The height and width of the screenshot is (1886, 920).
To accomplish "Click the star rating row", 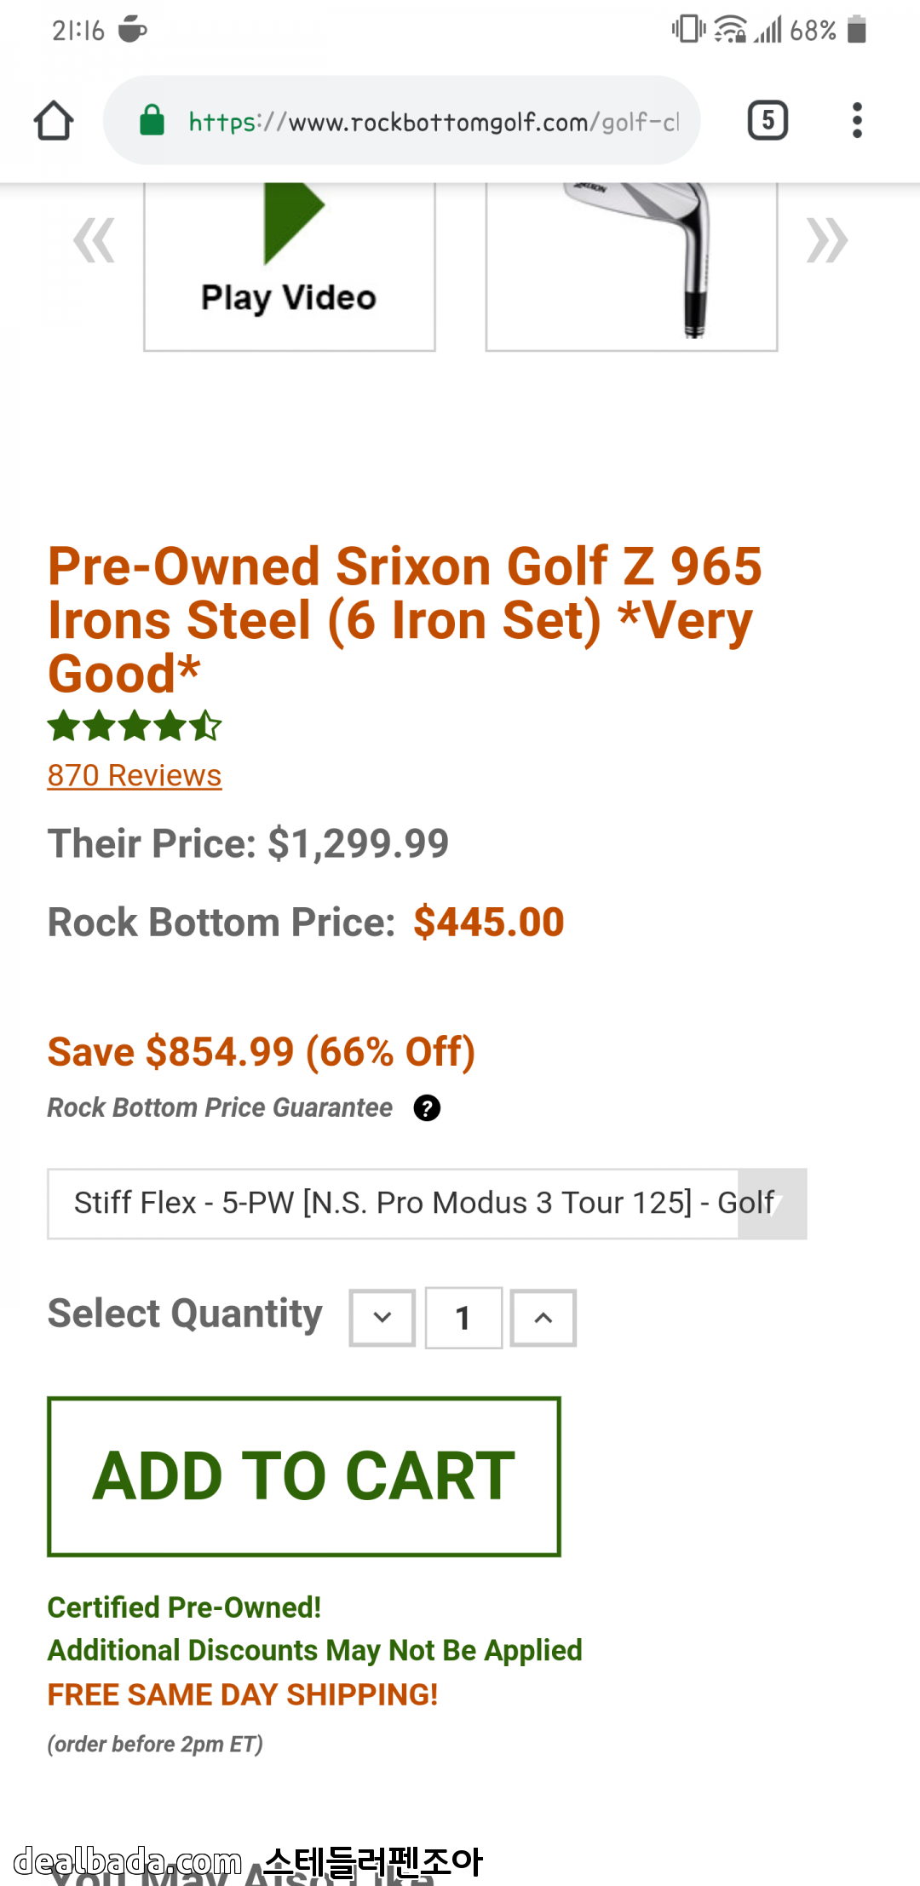I will coord(134,727).
